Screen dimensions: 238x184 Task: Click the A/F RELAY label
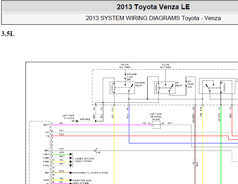[179, 84]
